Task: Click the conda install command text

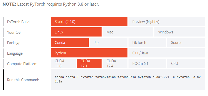Action: click(128, 79)
